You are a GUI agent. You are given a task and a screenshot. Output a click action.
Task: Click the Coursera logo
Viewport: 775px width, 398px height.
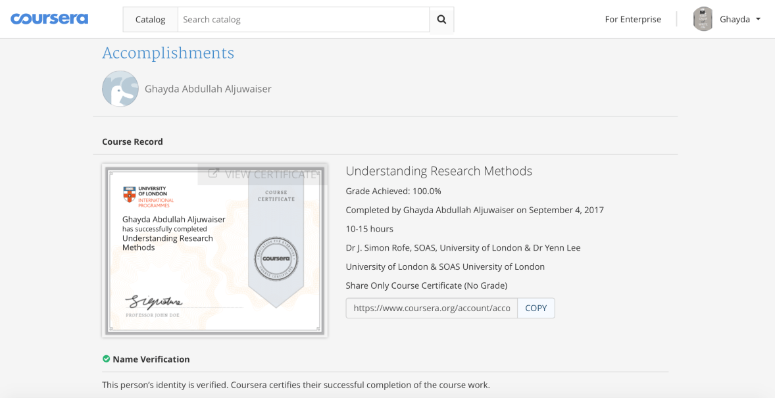point(49,18)
